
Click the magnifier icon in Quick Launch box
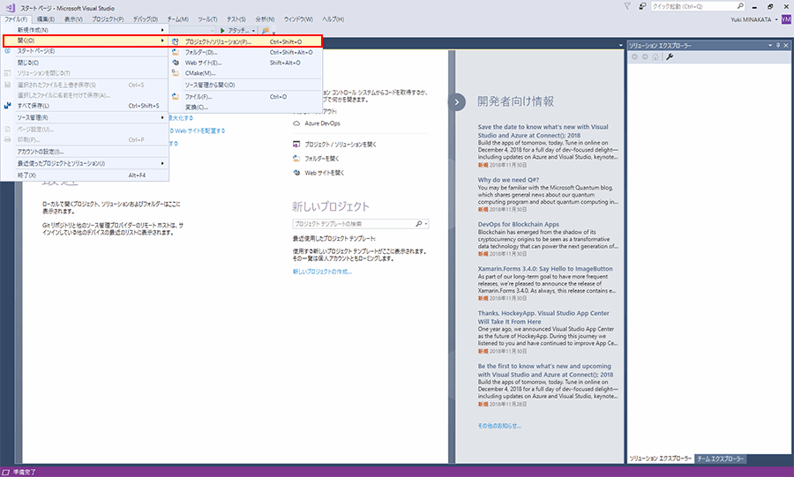coord(740,6)
